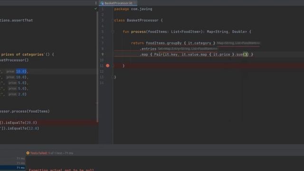Click the down-arrow gutter marker on line 9

pyautogui.click(x=103, y=55)
